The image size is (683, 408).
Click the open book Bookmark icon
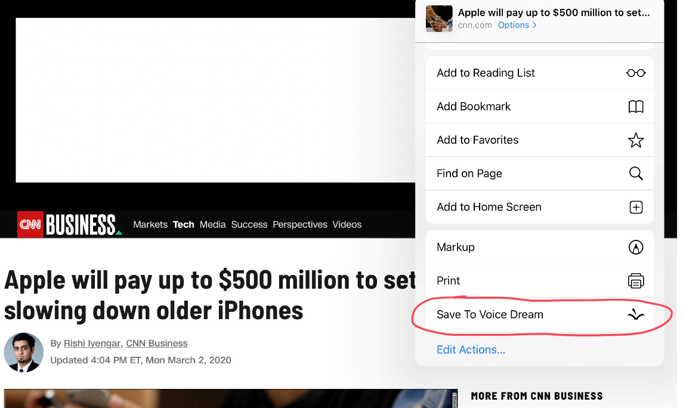(x=635, y=107)
